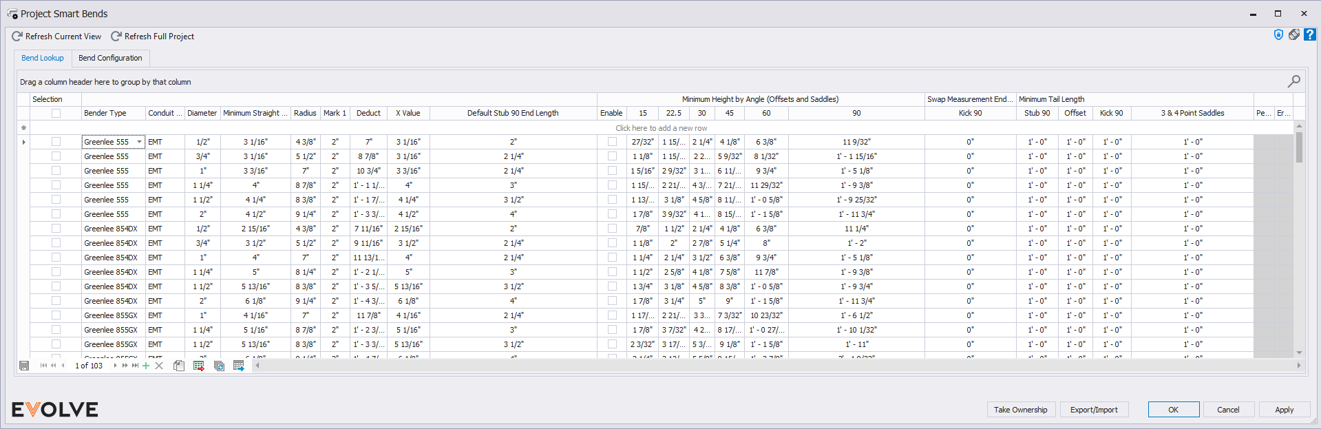Image resolution: width=1321 pixels, height=429 pixels.
Task: Toggle the Selection header checkbox
Action: [56, 113]
